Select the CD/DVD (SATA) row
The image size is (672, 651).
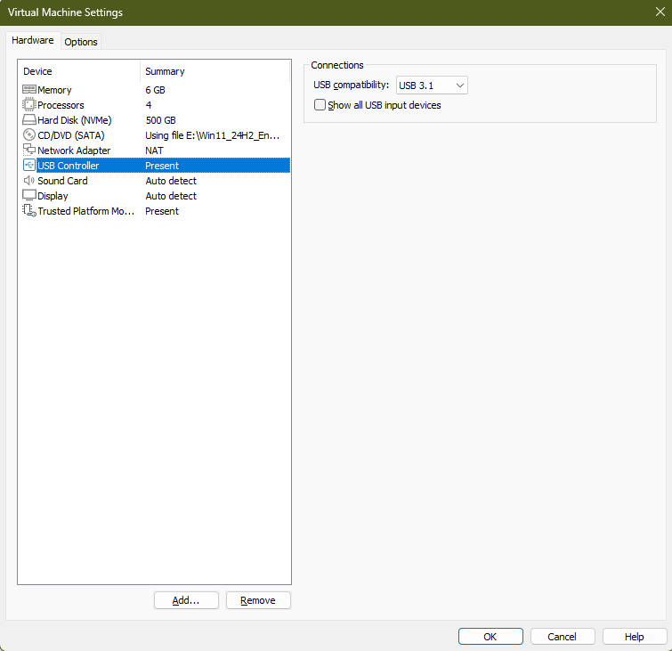point(156,135)
